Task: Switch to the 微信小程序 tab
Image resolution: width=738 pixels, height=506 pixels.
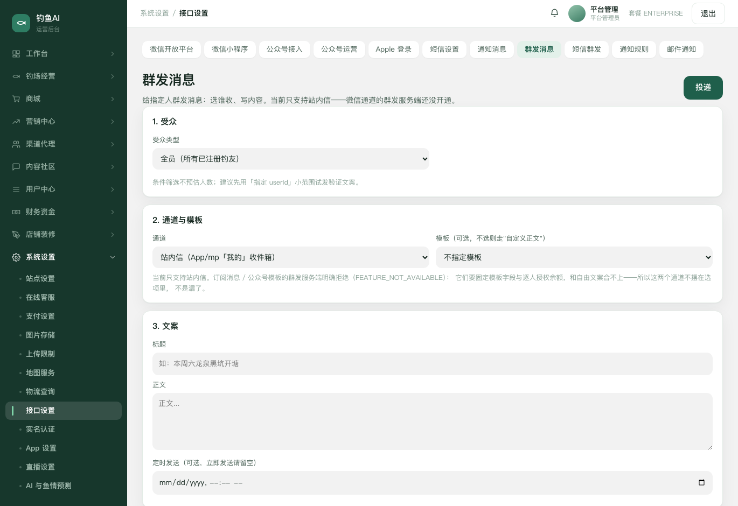Action: point(230,50)
